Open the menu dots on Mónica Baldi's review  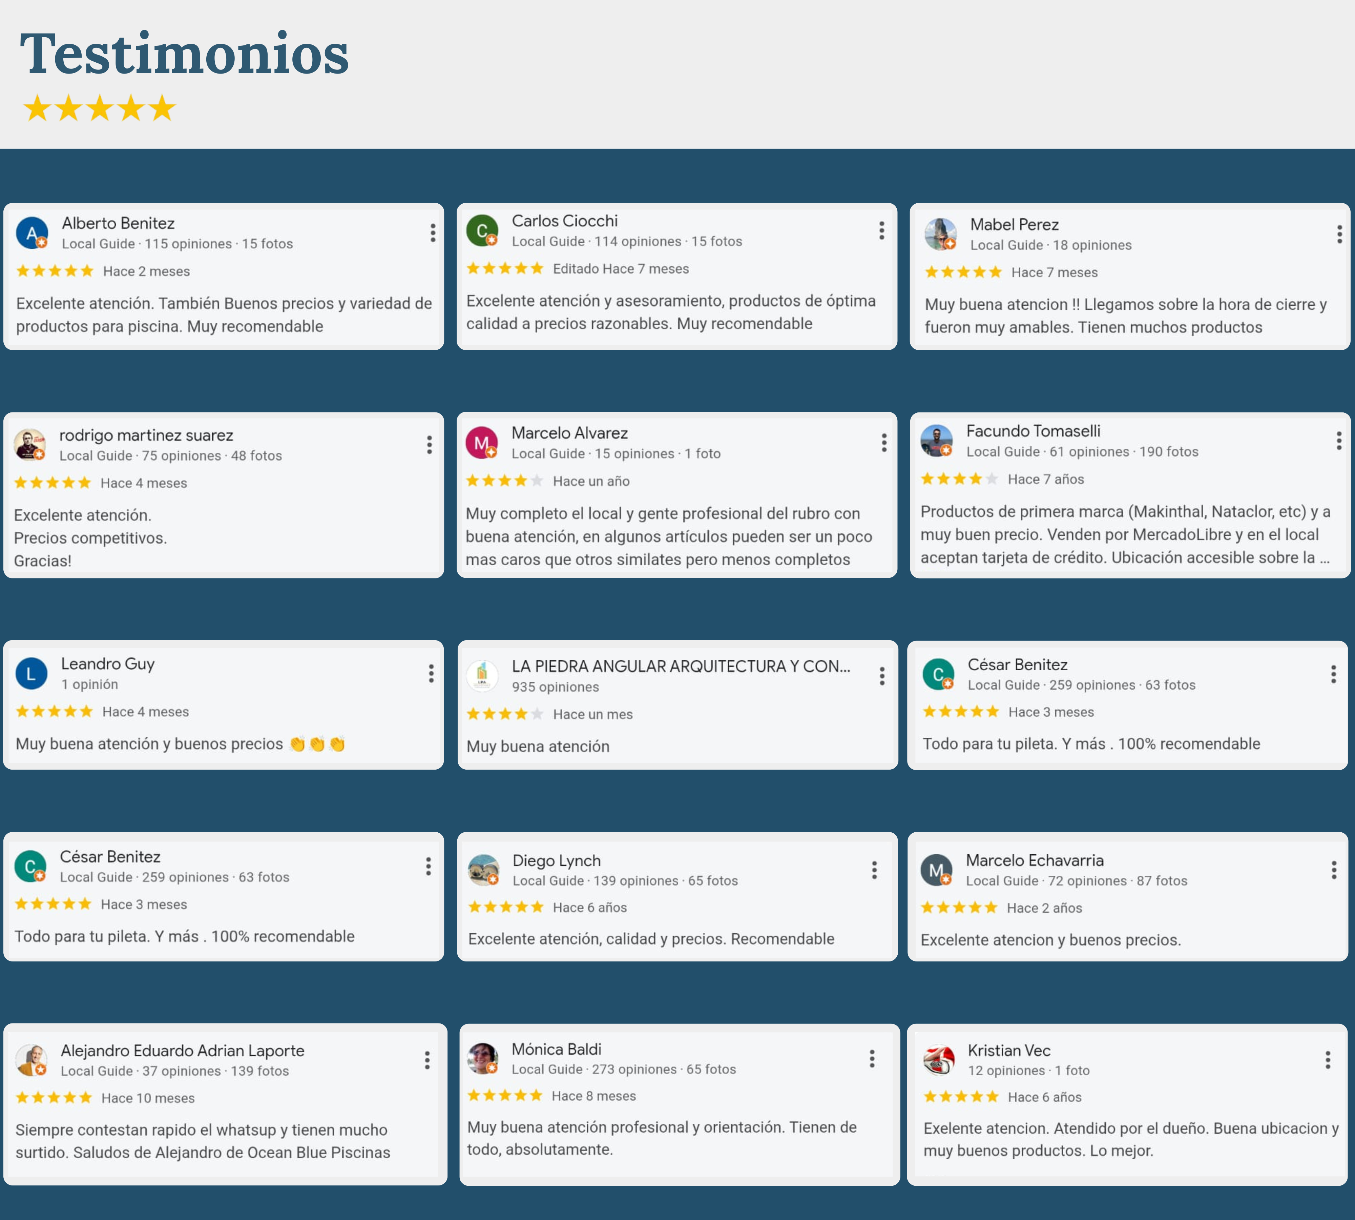coord(873,1058)
